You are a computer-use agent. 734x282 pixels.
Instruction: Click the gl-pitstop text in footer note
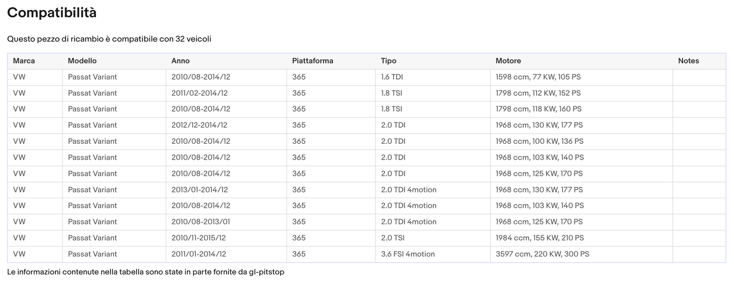pos(266,272)
